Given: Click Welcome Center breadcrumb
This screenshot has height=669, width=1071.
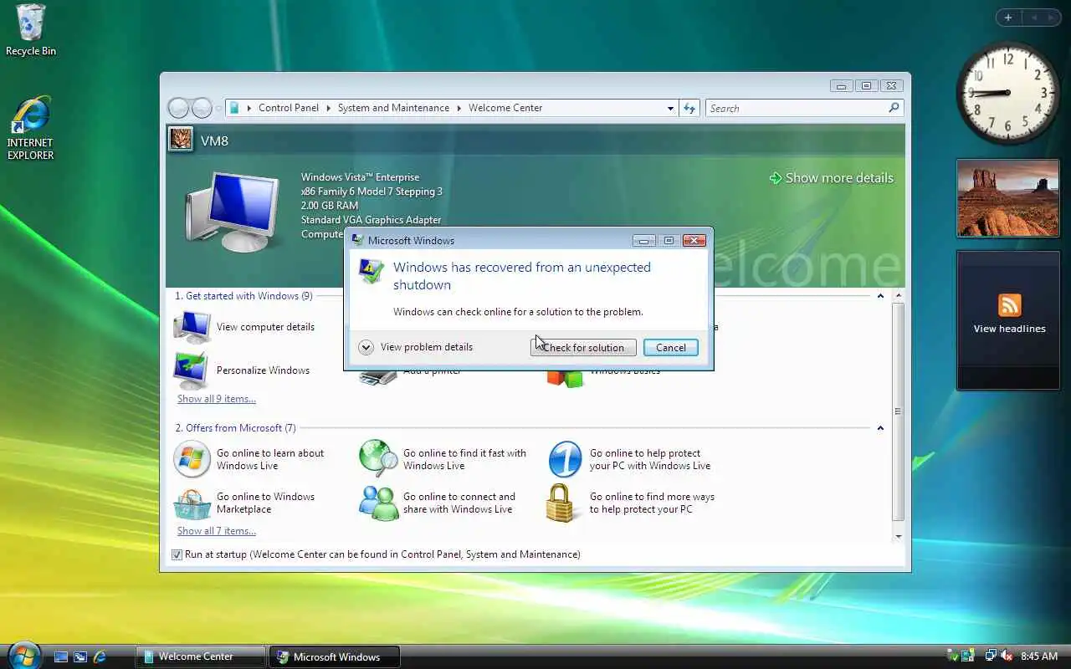Looking at the screenshot, I should point(505,108).
